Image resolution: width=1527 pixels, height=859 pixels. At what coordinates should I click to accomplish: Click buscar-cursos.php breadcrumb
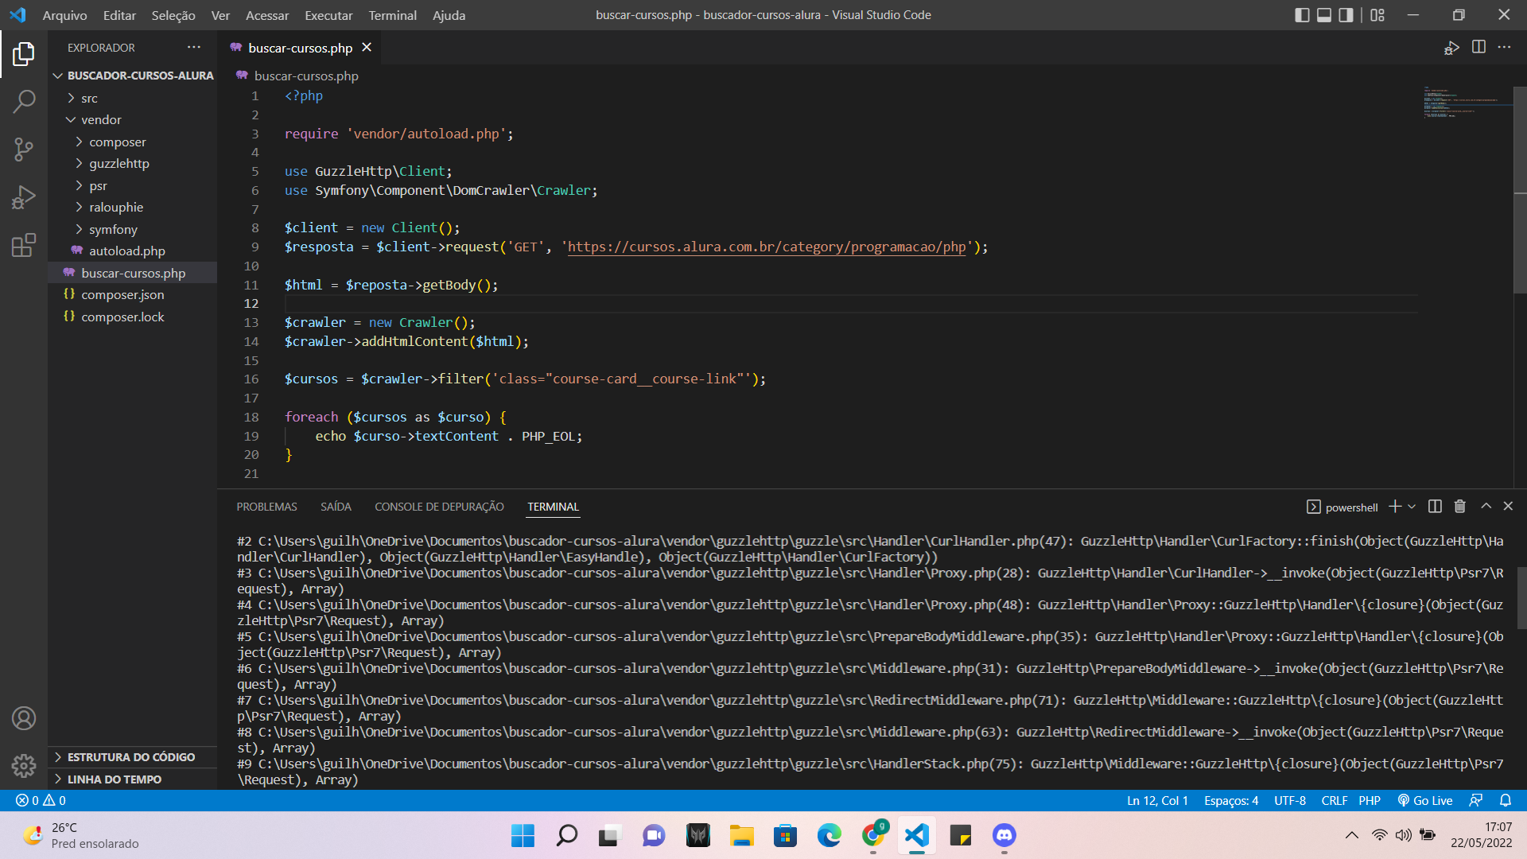click(x=306, y=76)
